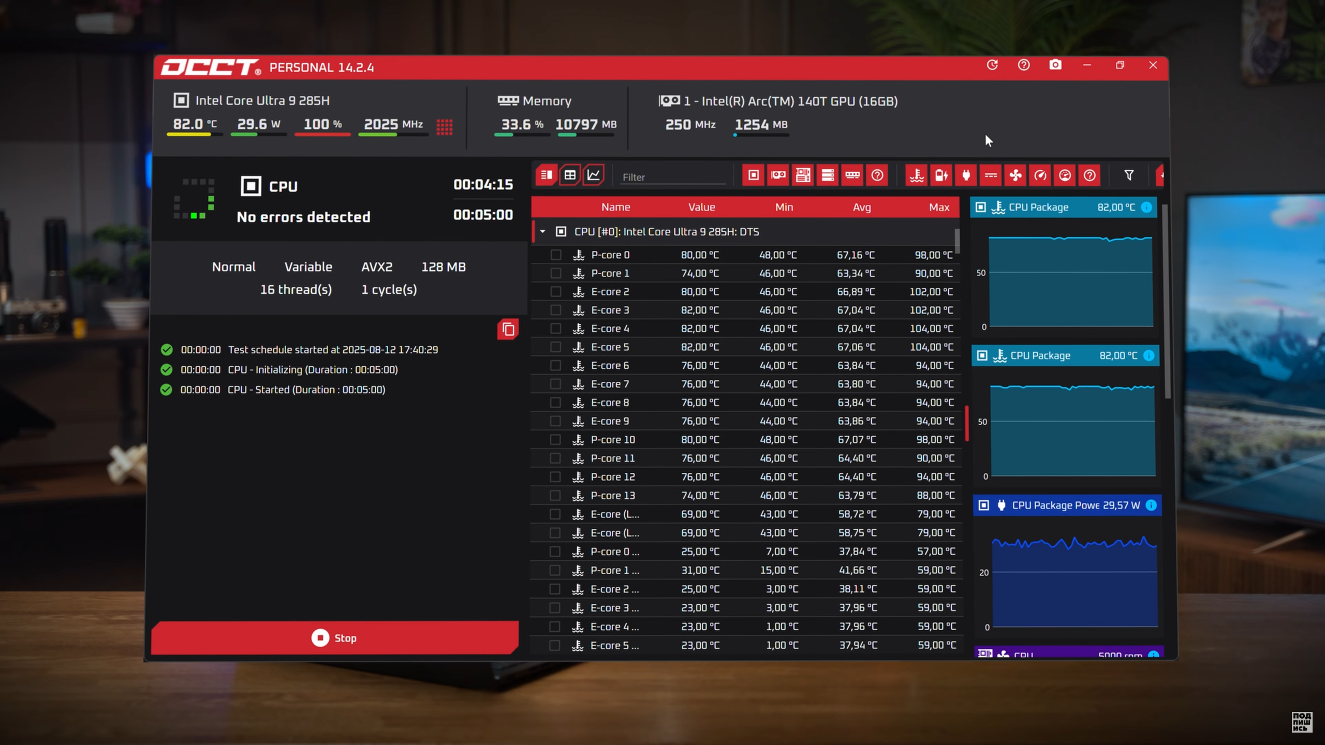Sort the table by the Max column header

pyautogui.click(x=939, y=207)
